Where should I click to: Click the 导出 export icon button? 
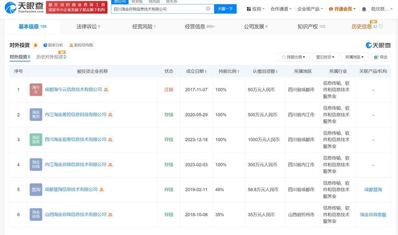[381, 57]
